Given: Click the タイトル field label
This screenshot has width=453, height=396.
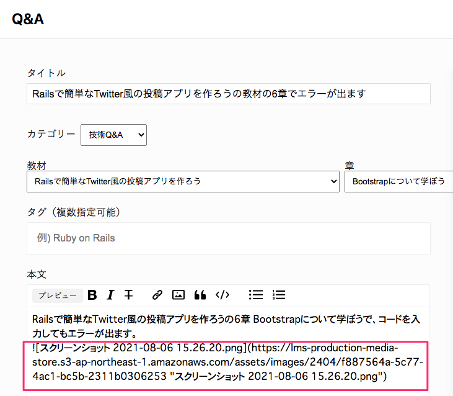Looking at the screenshot, I should 46,73.
